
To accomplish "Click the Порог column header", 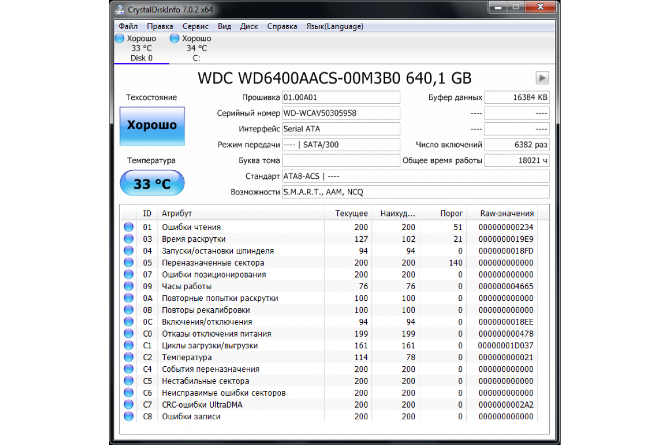I will (444, 213).
